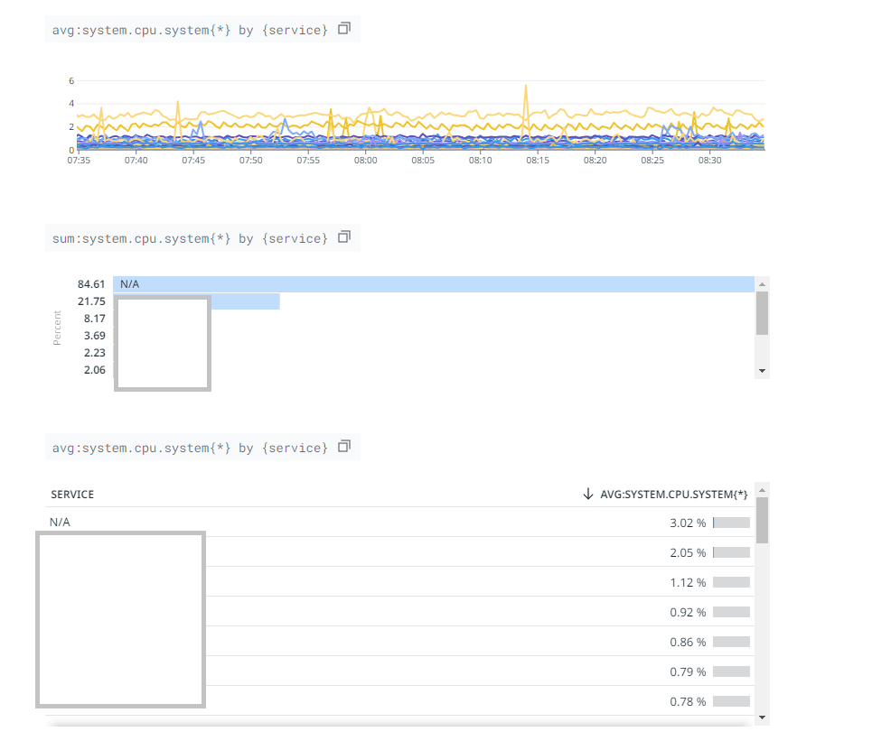Screen dimensions: 872x750
Task: Click the table scroll up arrow
Action: pyautogui.click(x=762, y=490)
